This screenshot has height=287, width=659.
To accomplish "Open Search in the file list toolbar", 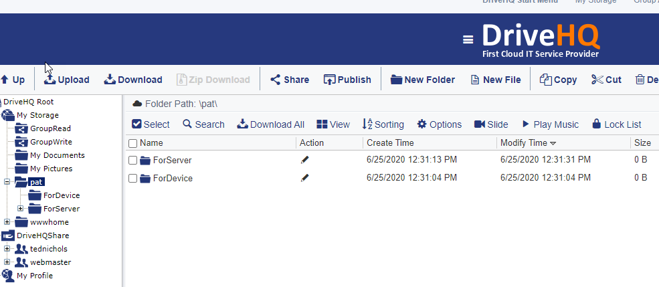I will 203,124.
